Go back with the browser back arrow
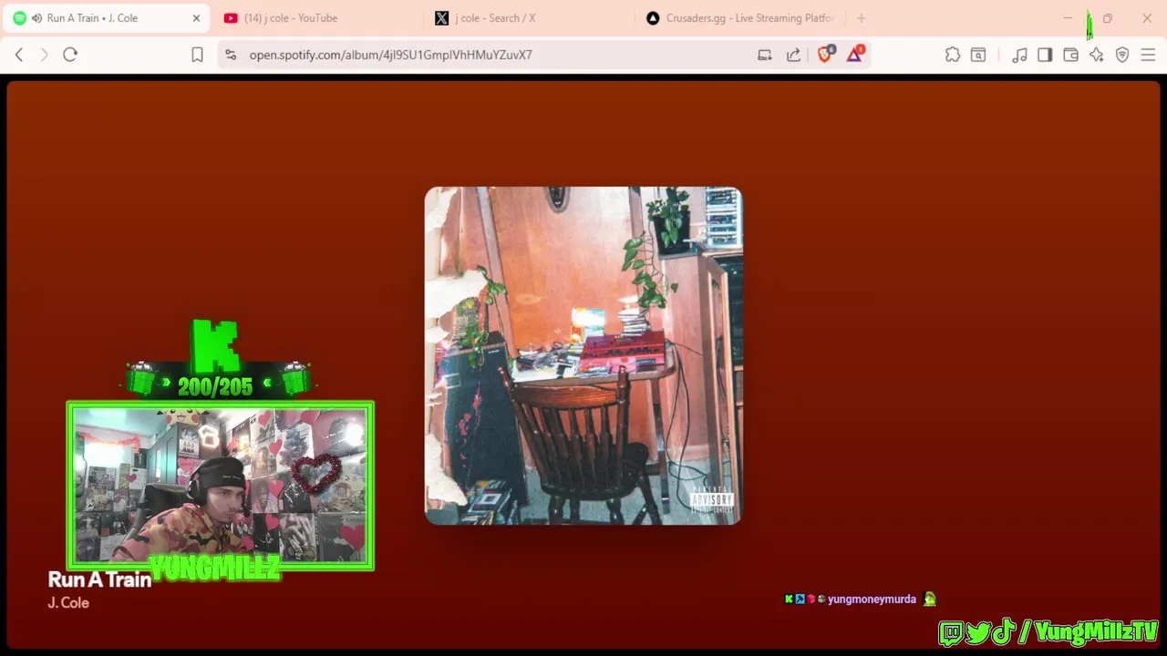This screenshot has height=656, width=1167. pos(19,55)
